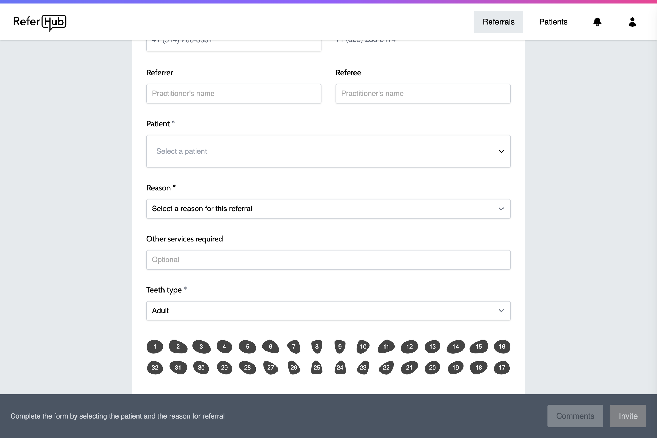
Task: Select tooth number 22
Action: coord(386,368)
